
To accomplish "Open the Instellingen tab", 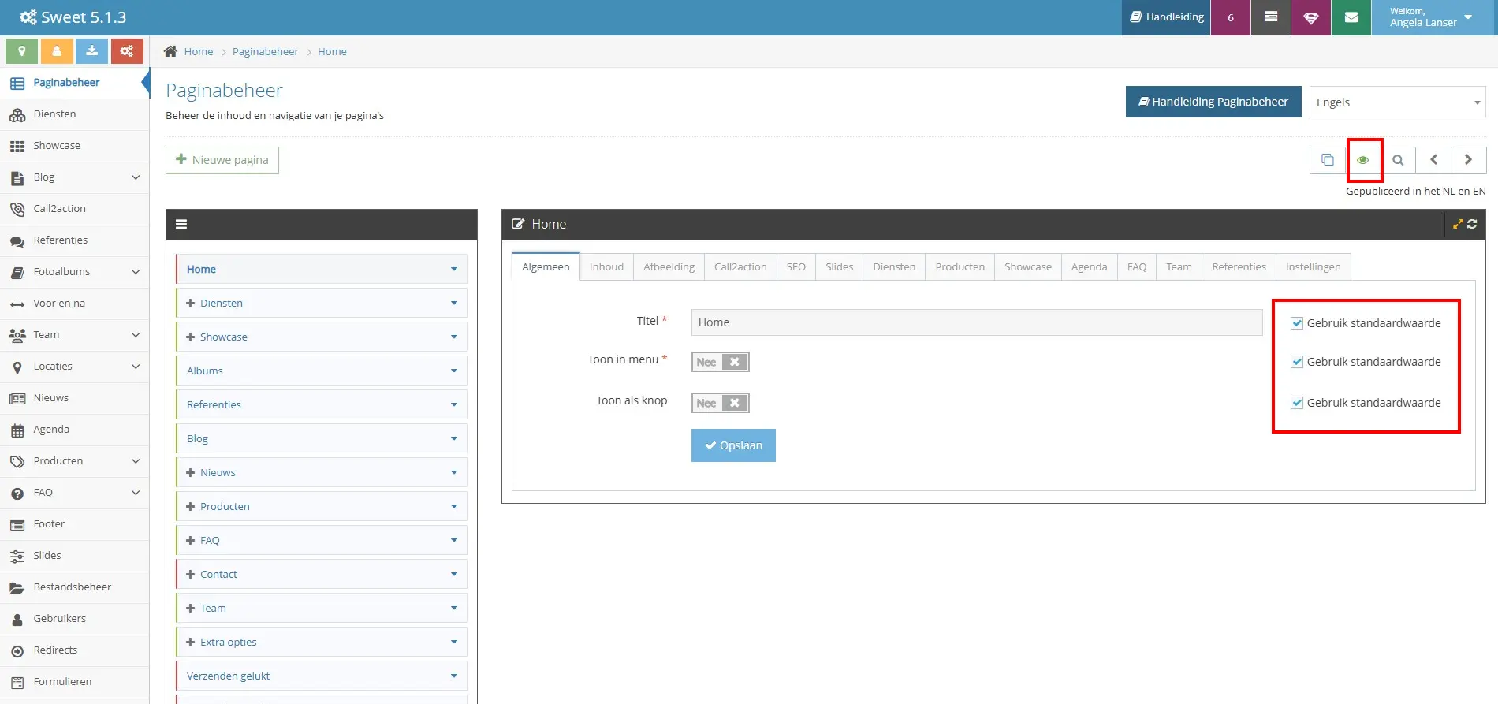I will point(1313,267).
